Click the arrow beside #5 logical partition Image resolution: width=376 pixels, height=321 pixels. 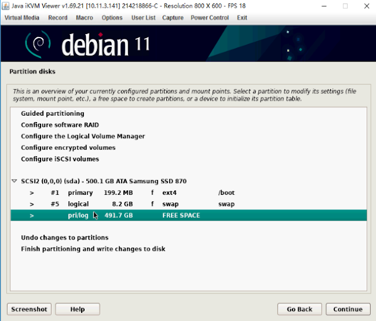coord(32,204)
